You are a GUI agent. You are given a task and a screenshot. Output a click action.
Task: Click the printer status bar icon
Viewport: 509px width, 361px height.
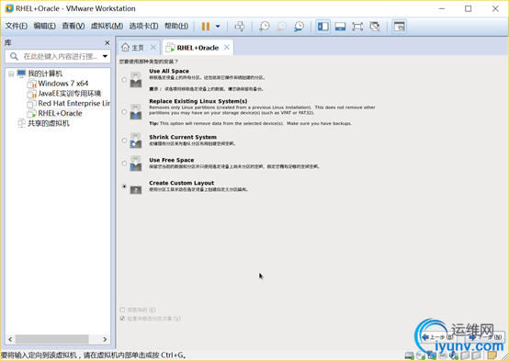(x=443, y=355)
